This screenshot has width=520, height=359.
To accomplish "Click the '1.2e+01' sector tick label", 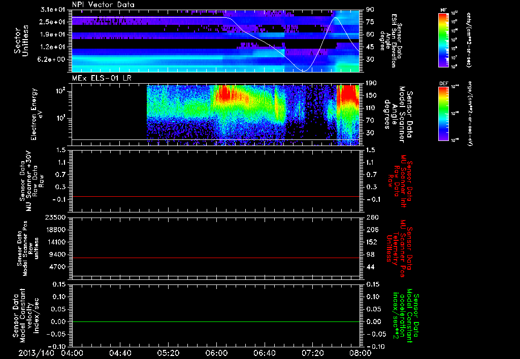I will [54, 47].
